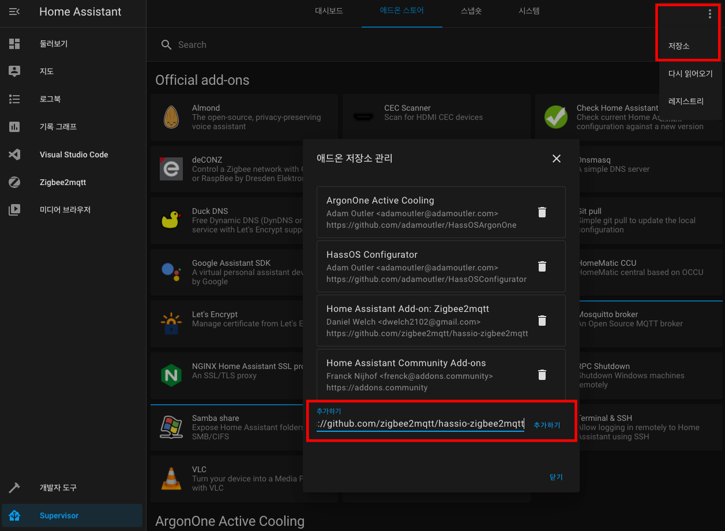Select 다시 읽어오기 from the overflow menu
The width and height of the screenshot is (725, 531).
(690, 74)
